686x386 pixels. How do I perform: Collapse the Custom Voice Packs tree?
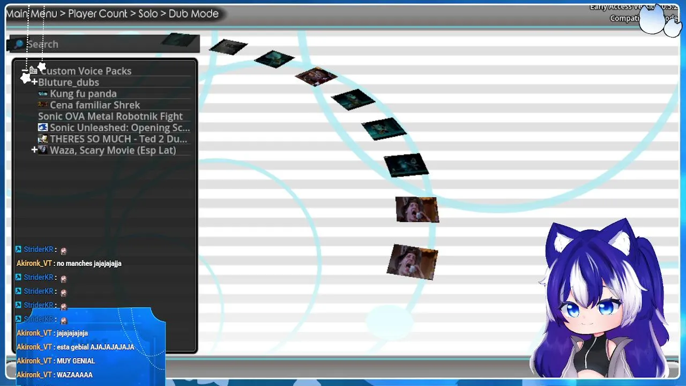tap(25, 71)
